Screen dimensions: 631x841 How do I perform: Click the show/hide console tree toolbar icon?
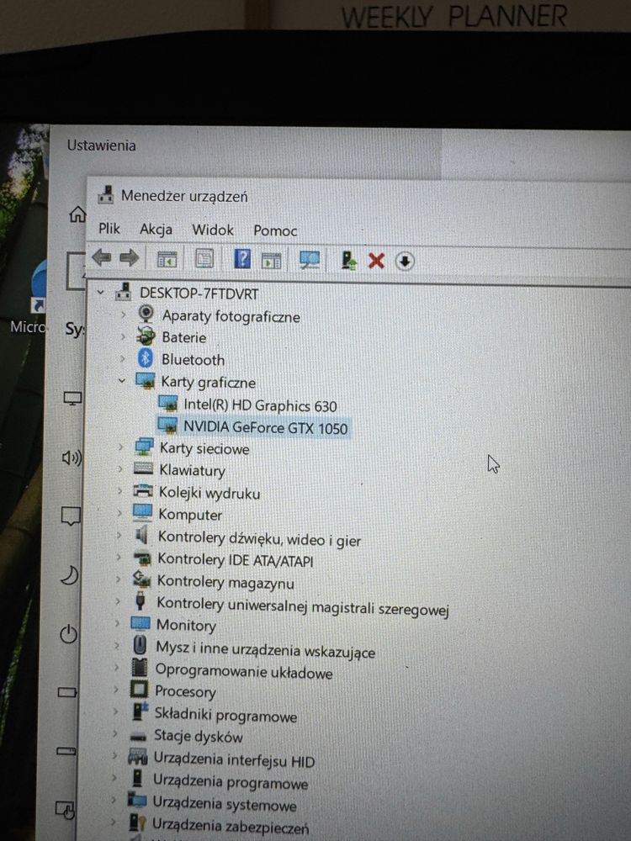tap(167, 260)
